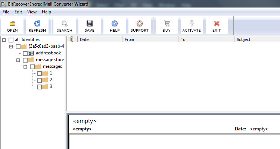Tick the {3e5c0ad3-baab-4 identity checkbox
This screenshot has width=280, height=149.
coord(18,47)
